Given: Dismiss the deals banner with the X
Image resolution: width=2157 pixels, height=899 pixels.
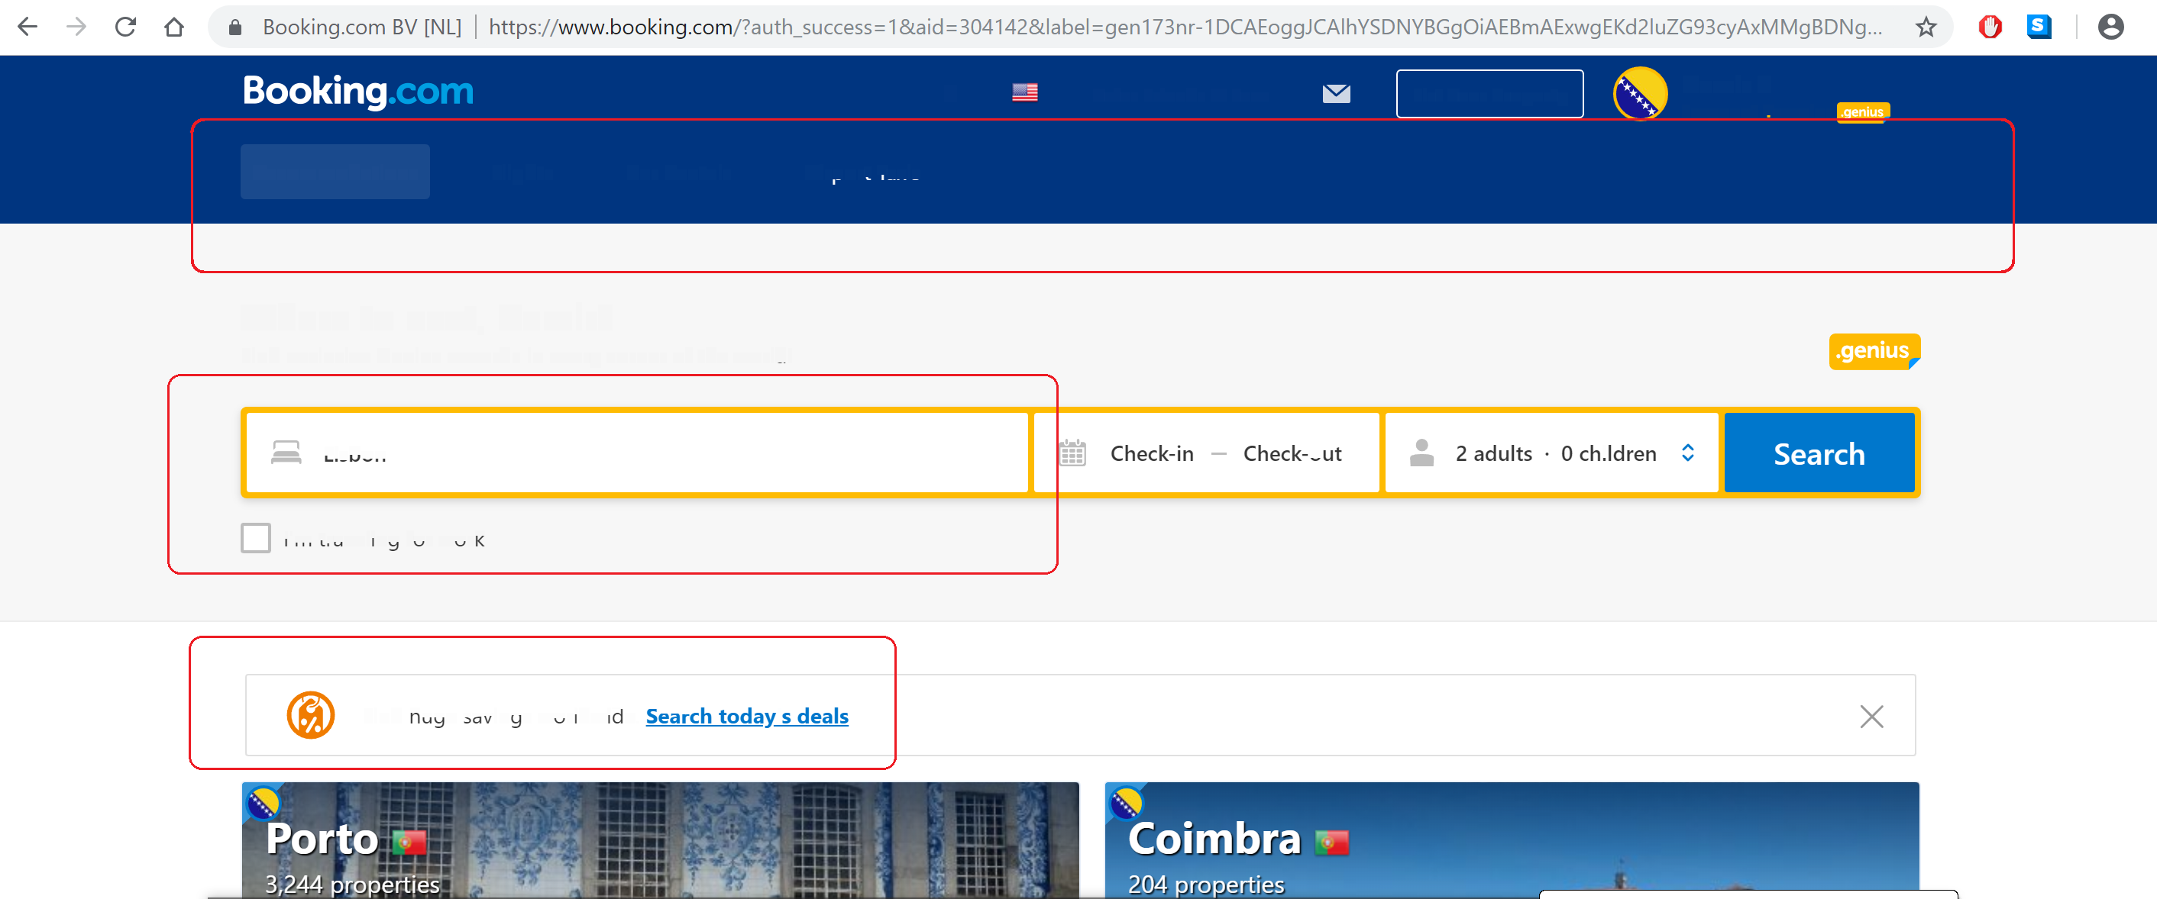Looking at the screenshot, I should tap(1871, 716).
